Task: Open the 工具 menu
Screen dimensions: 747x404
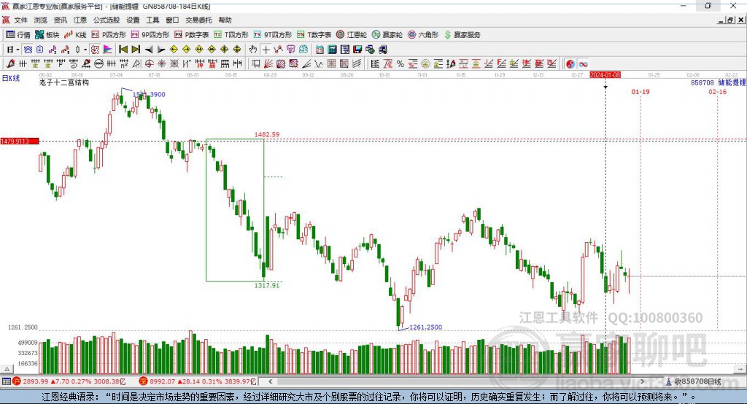Action: point(152,20)
